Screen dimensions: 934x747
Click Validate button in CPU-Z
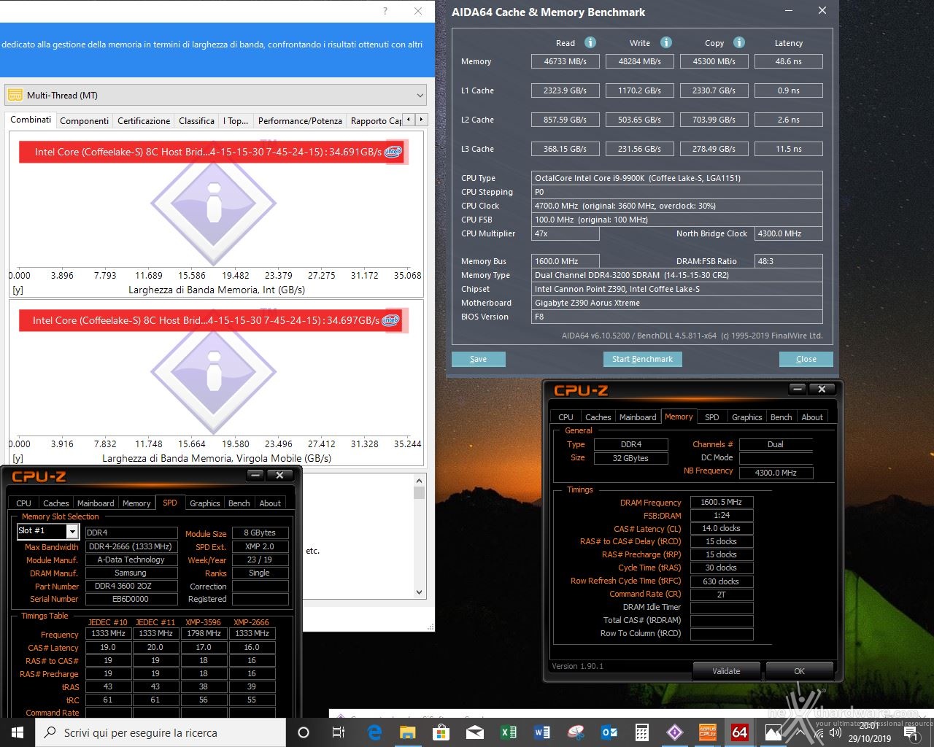[x=726, y=671]
